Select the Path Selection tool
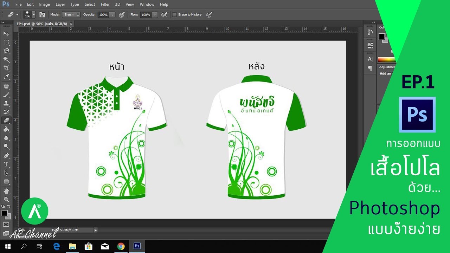Viewport: 450px width, 253px height. pos(6,173)
